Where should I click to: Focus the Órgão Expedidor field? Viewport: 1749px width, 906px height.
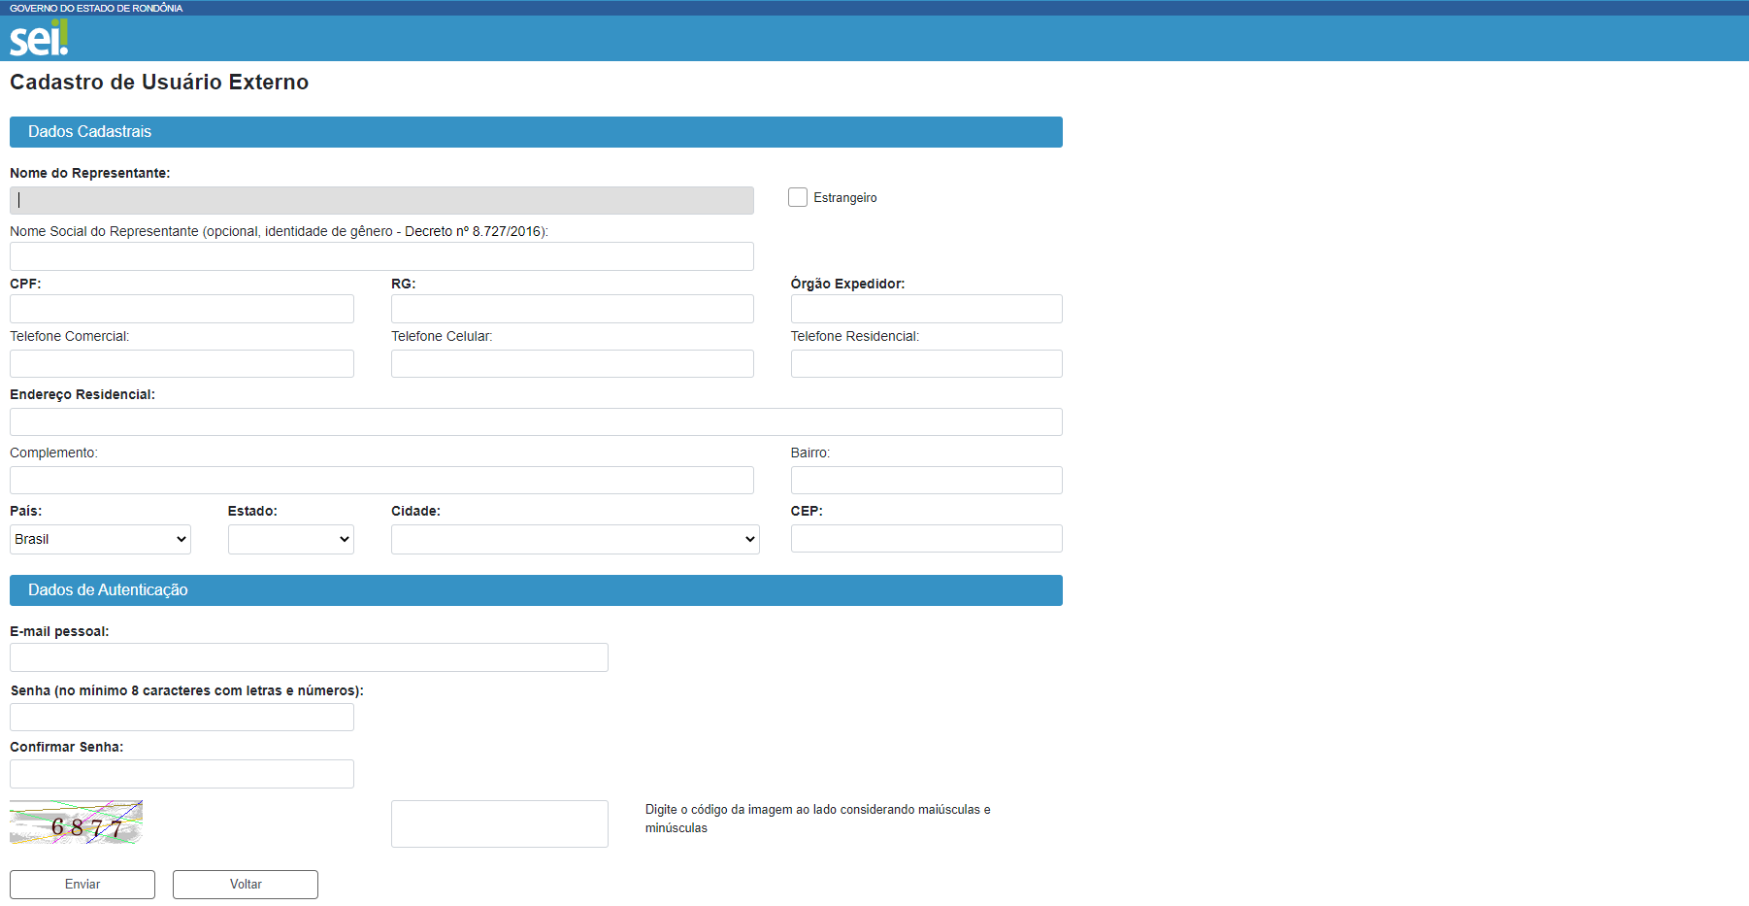925,308
